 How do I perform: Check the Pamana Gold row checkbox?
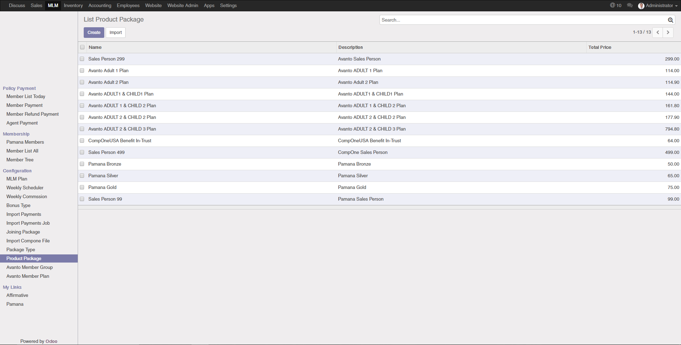pyautogui.click(x=82, y=187)
